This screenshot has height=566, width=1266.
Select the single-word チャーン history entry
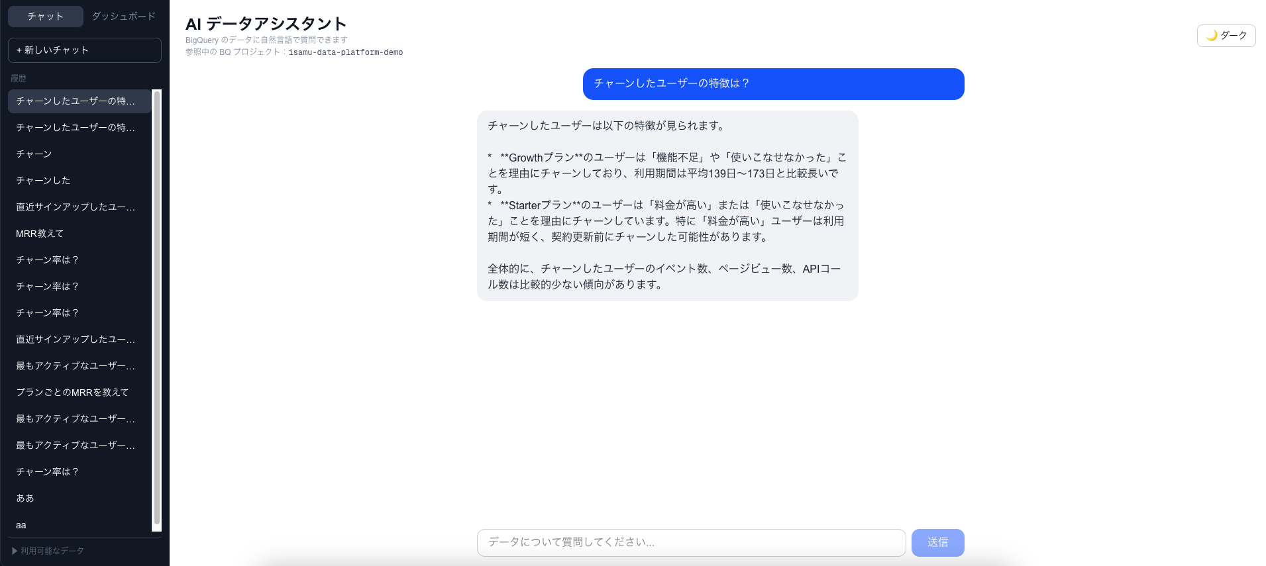point(34,154)
